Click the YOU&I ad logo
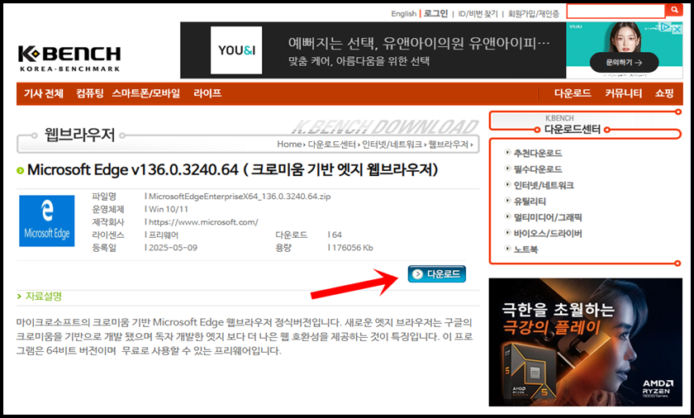Viewport: 694px width, 418px height. pos(236,50)
